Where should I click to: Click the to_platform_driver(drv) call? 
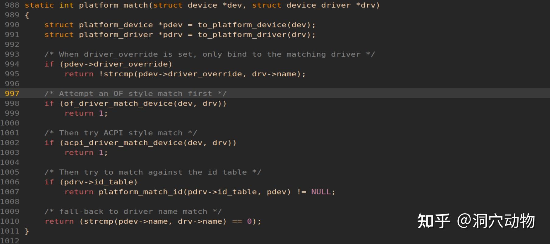(x=254, y=35)
